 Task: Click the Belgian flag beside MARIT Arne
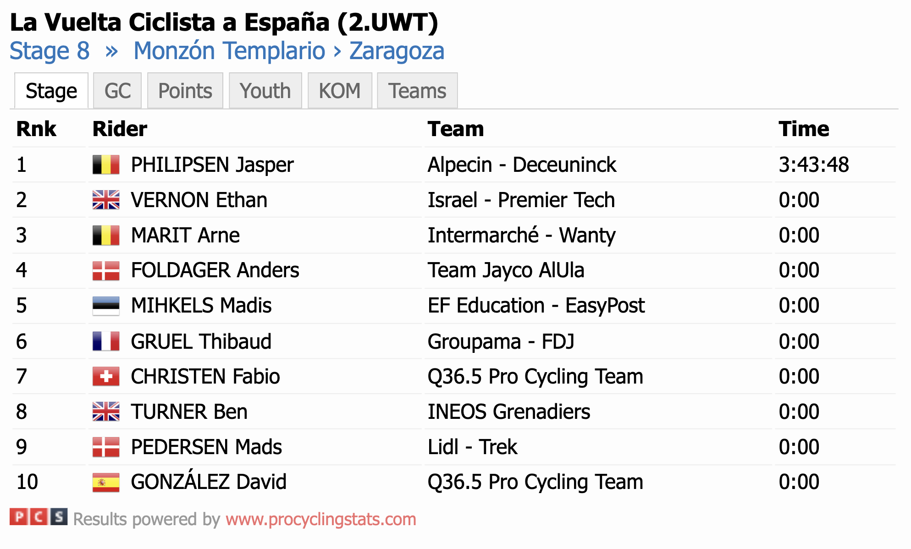(x=106, y=235)
